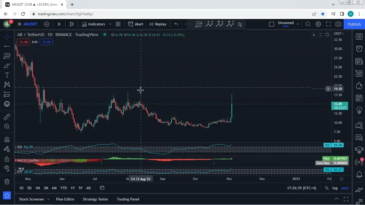Toggle auto scale mode
This screenshot has height=205, width=365.
tap(345, 188)
